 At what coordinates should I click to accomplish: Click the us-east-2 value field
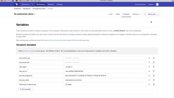tap(105, 67)
